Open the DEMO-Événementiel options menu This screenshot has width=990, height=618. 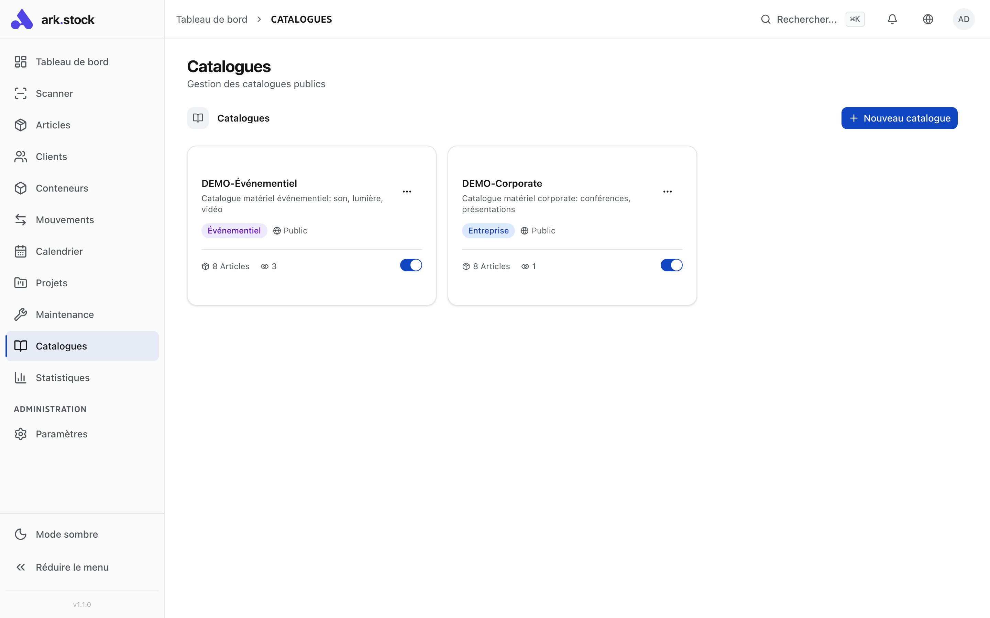[407, 191]
